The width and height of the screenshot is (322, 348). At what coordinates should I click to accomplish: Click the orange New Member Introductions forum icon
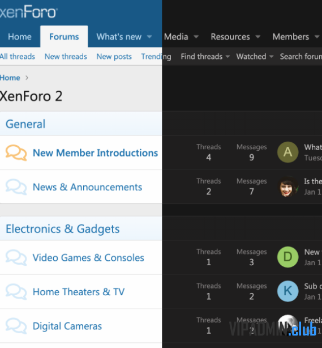[16, 152]
